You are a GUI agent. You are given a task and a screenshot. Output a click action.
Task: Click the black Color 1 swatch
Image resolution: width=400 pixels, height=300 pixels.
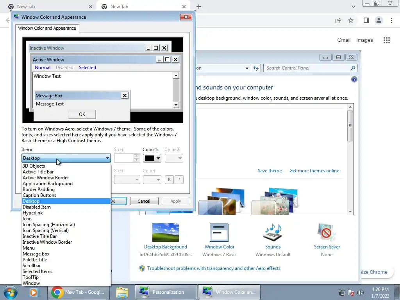(x=150, y=158)
